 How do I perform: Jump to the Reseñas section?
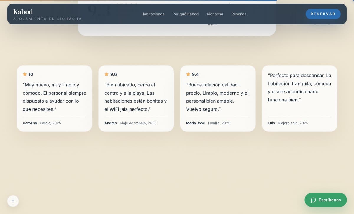[239, 14]
